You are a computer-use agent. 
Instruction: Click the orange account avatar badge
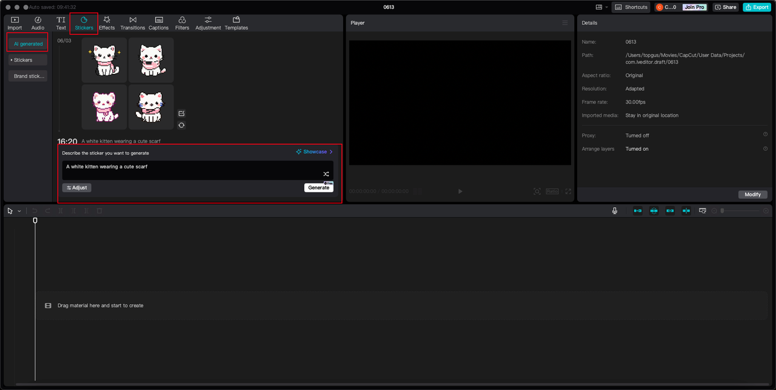(x=660, y=7)
